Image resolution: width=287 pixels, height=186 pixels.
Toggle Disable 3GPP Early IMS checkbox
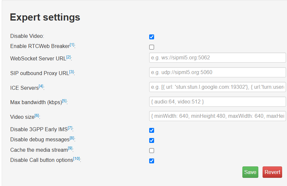click(151, 130)
